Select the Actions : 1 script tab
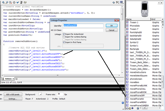The height and width of the screenshot is (111, 165). pyautogui.click(x=8, y=79)
